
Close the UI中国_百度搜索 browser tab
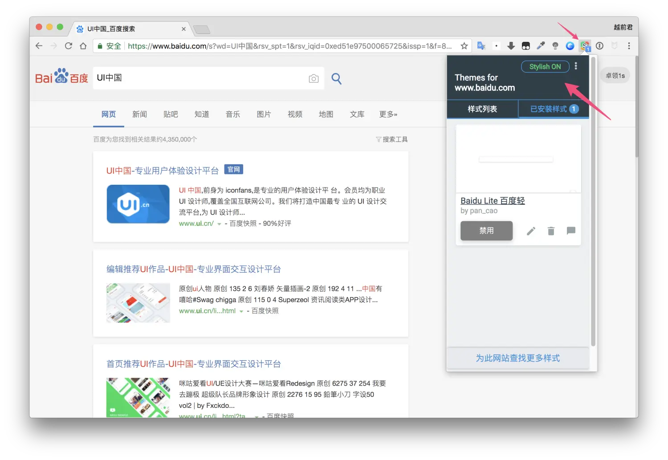183,29
